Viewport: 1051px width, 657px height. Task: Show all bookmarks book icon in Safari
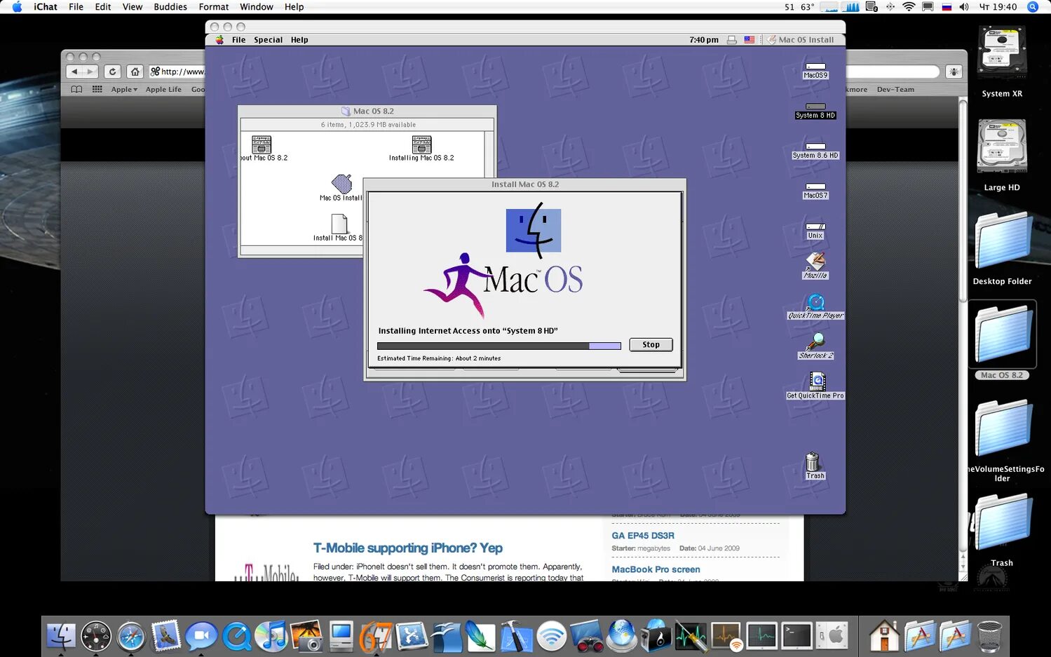point(76,90)
